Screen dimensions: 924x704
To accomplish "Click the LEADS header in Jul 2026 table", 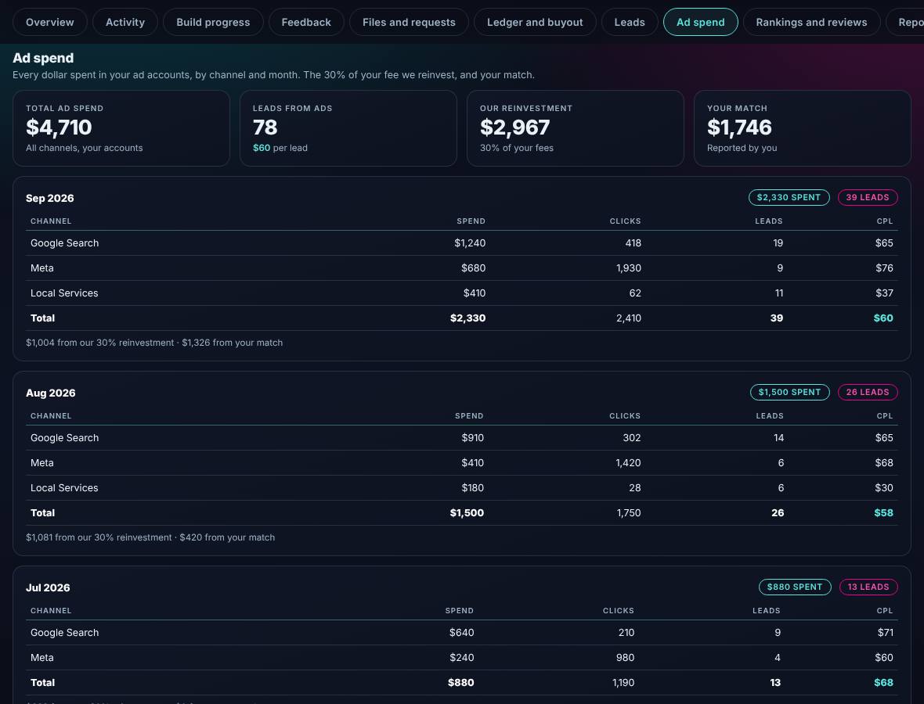I will (x=766, y=611).
